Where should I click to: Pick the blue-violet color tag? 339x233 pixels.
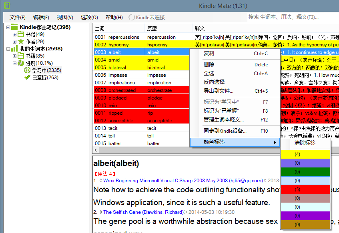pos(305,163)
